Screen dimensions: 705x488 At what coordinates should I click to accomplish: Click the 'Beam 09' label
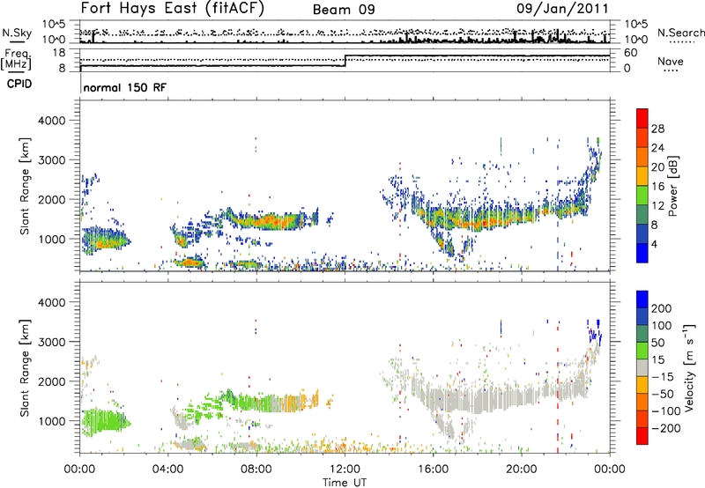(344, 10)
